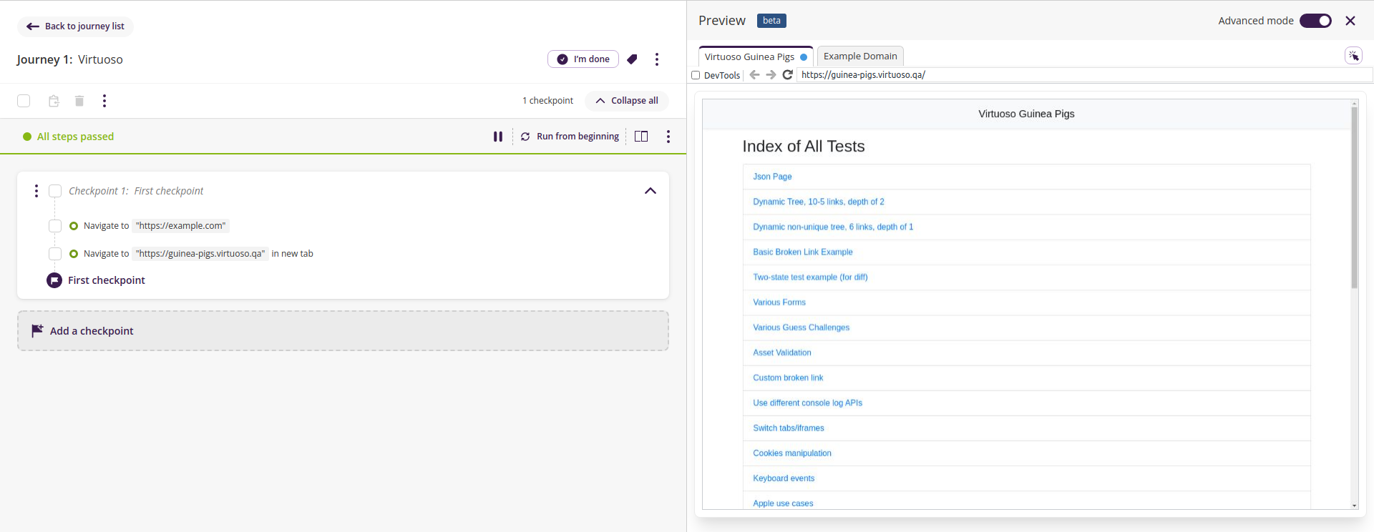The image size is (1374, 532).
Task: Collapse Checkpoint 1 with chevron
Action: 651,191
